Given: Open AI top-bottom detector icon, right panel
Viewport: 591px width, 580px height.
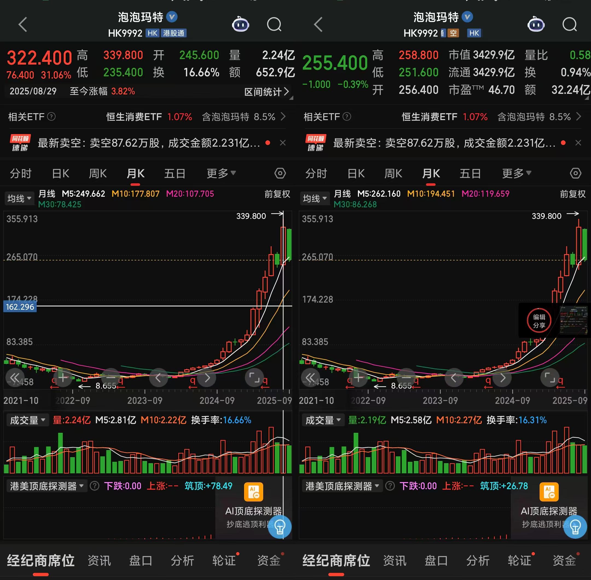Looking at the screenshot, I should click(549, 492).
